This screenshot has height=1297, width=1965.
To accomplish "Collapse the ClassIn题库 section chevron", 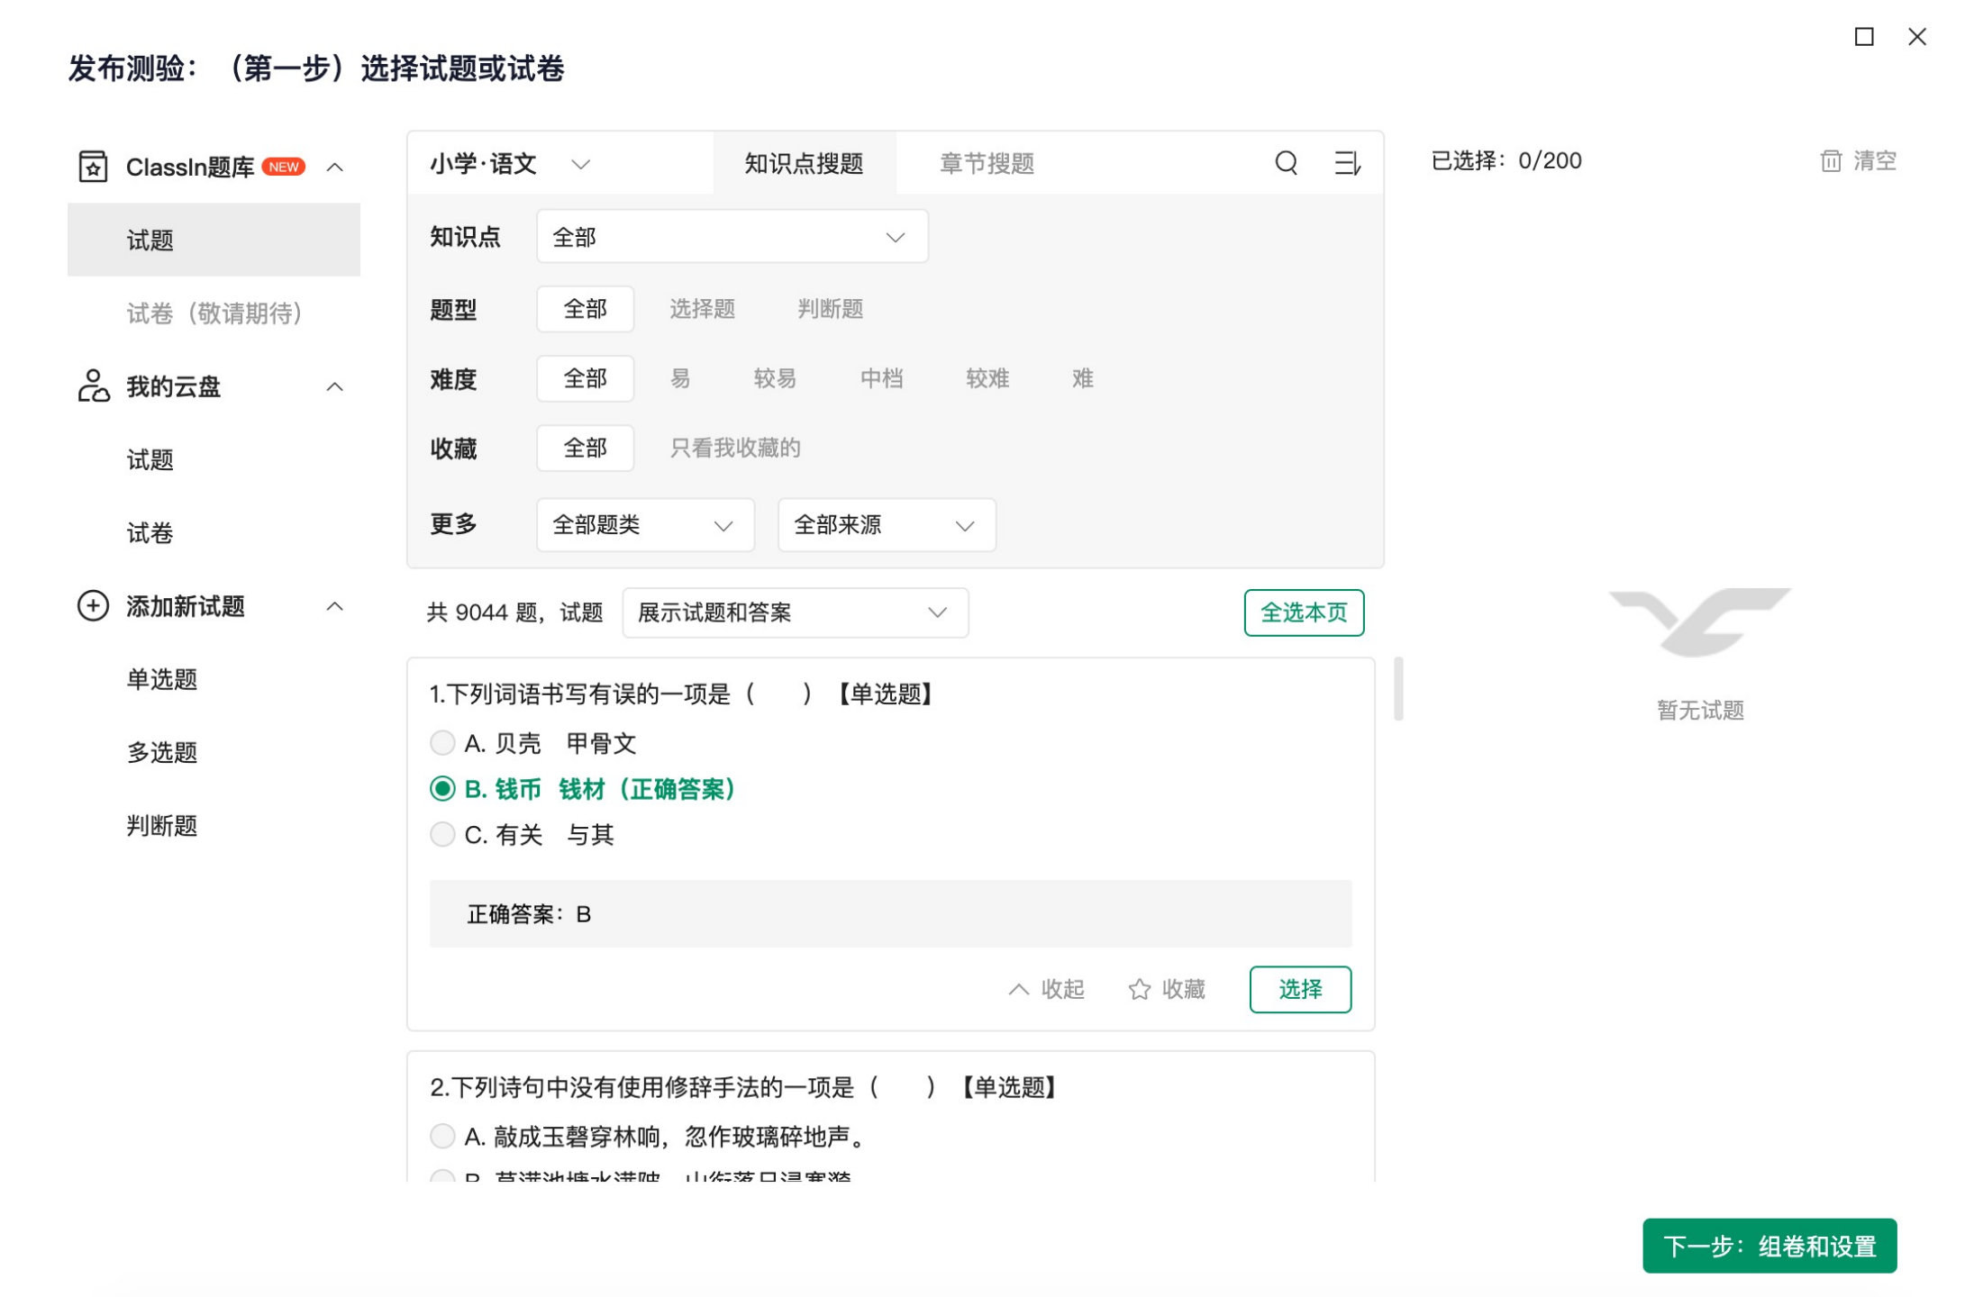I will pos(334,167).
